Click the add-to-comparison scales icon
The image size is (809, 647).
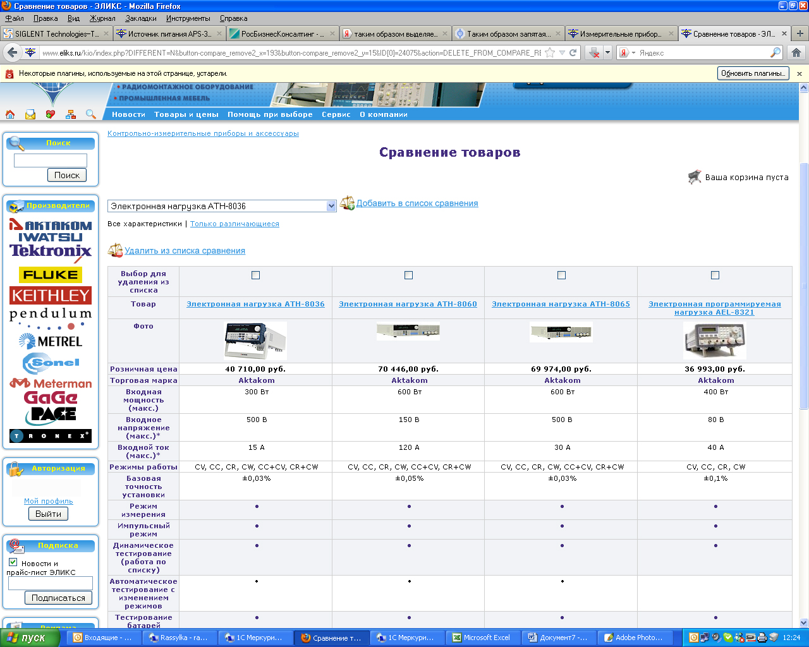(x=347, y=203)
